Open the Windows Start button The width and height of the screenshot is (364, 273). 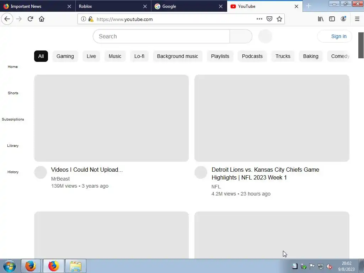pos(10,266)
